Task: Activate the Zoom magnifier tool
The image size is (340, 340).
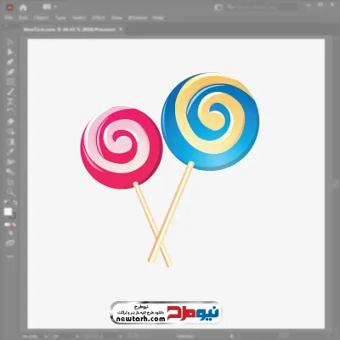Action: click(x=10, y=192)
